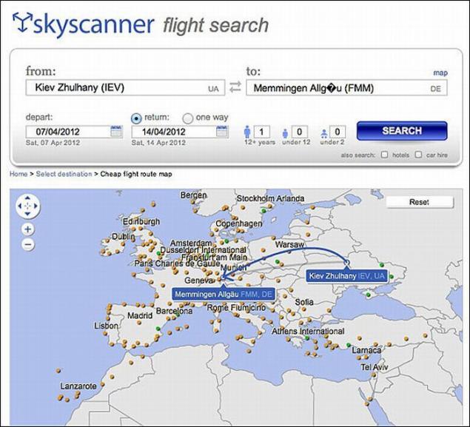Click the Geneva label on map
470x427 pixels.
(x=198, y=280)
